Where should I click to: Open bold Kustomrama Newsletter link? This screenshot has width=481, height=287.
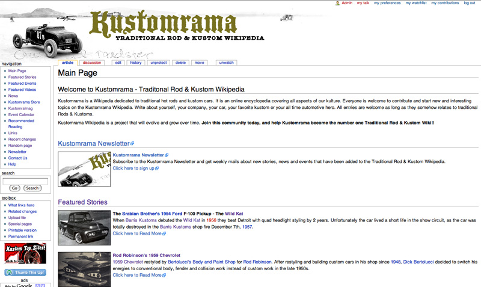pyautogui.click(x=138, y=155)
